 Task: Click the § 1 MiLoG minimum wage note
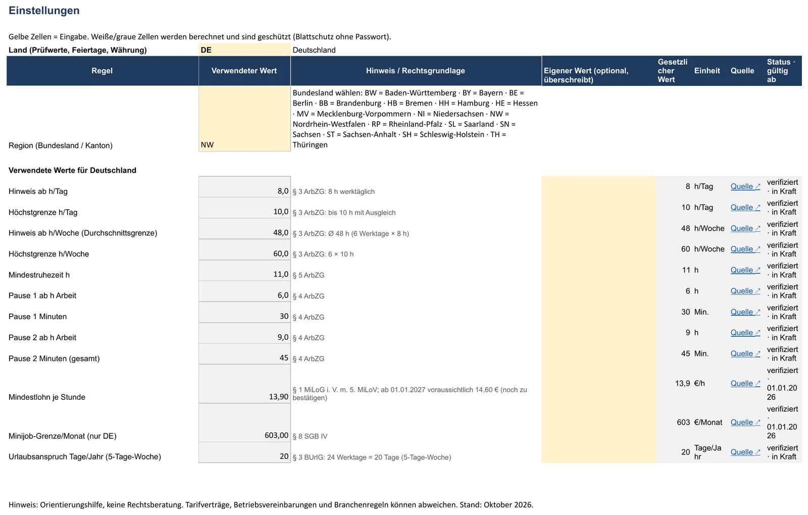(410, 394)
